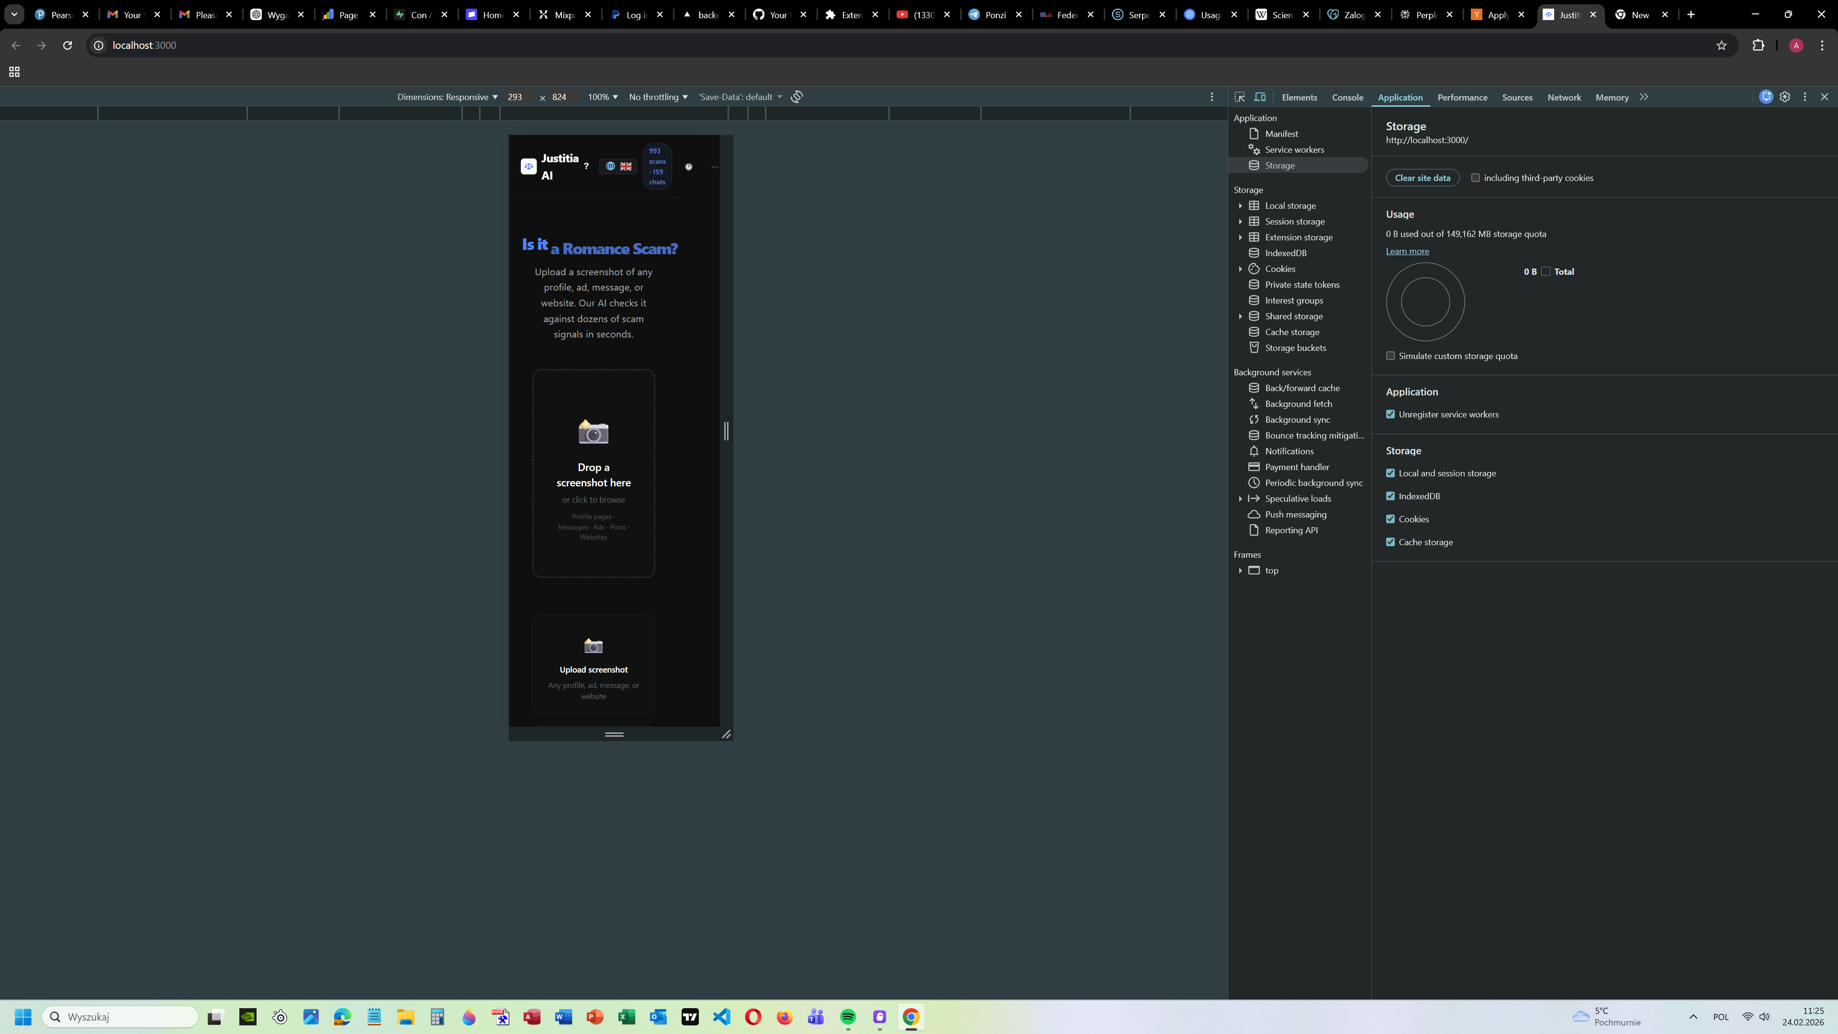Enable including third-party cookies checkbox
This screenshot has width=1838, height=1034.
1476,178
